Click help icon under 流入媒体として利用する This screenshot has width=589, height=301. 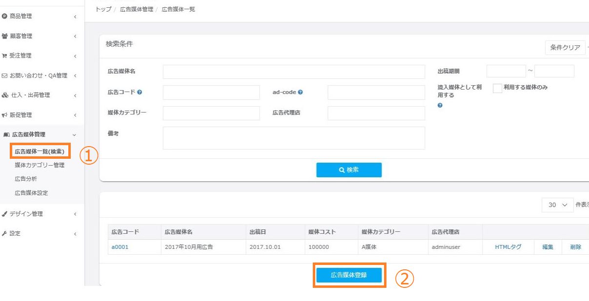440,105
